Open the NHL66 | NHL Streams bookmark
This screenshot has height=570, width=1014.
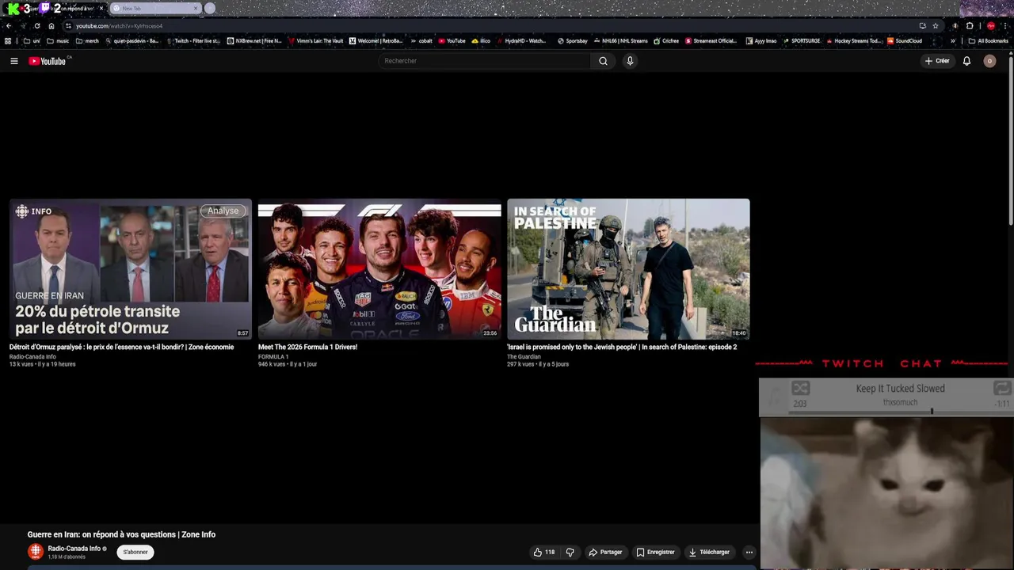click(x=620, y=41)
